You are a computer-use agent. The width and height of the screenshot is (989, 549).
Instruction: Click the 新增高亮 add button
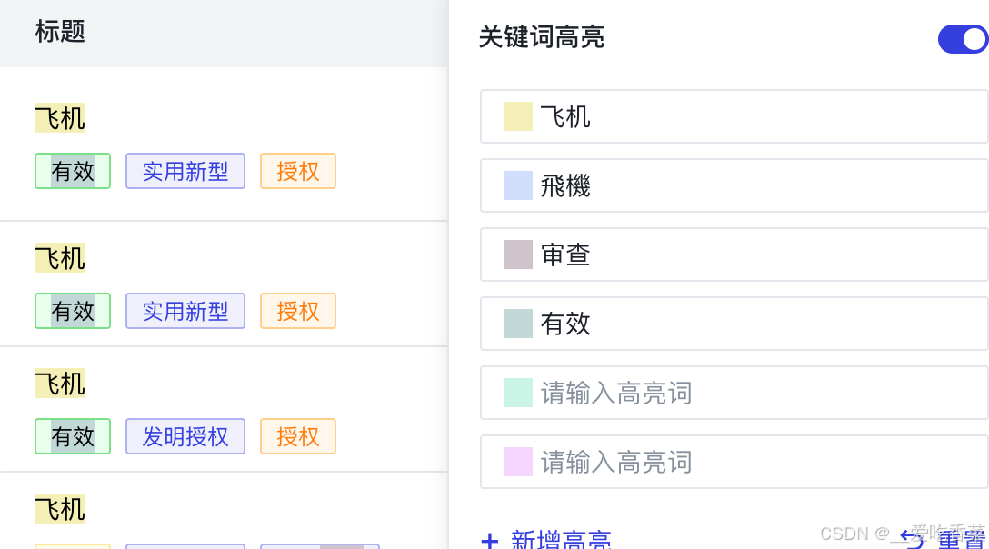tap(546, 540)
